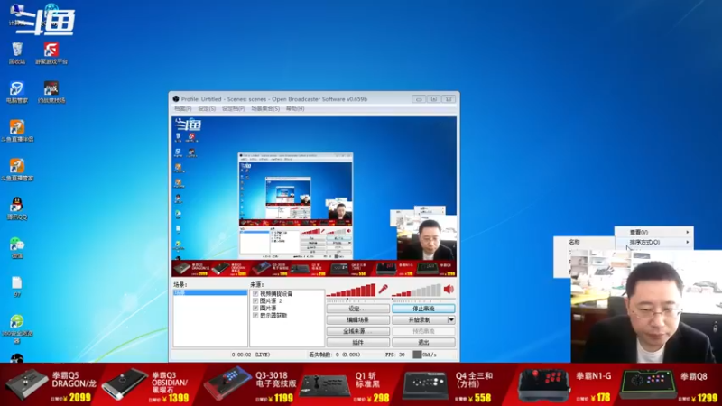Screen dimensions: 722x406
Task: Open the 帮助(H) menu in OBS
Action: (295, 108)
